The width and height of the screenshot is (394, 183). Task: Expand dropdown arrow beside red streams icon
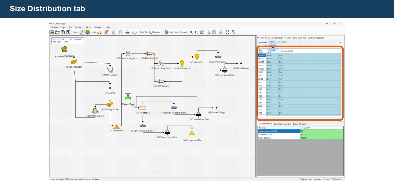pyautogui.click(x=110, y=32)
